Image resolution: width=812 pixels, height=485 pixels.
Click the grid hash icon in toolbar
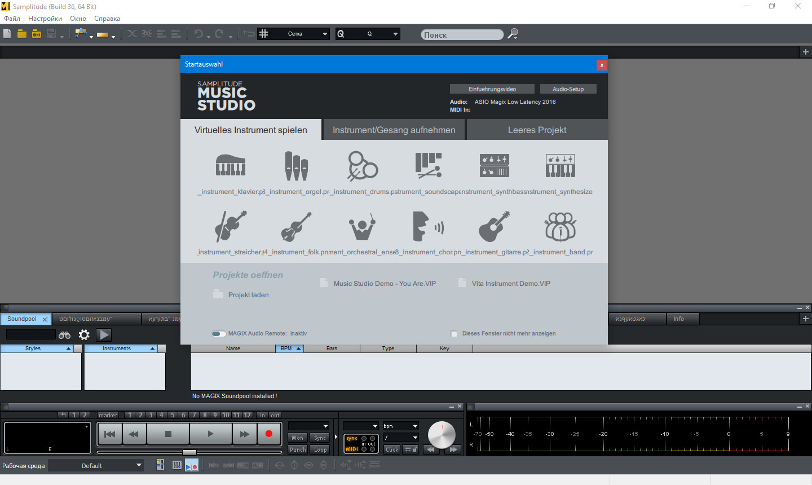263,34
